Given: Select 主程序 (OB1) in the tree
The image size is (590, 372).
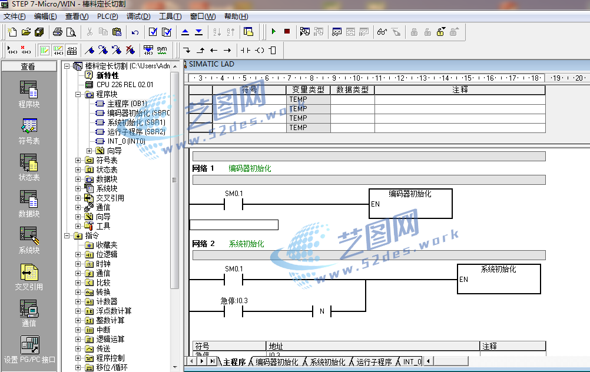Looking at the screenshot, I should (127, 104).
